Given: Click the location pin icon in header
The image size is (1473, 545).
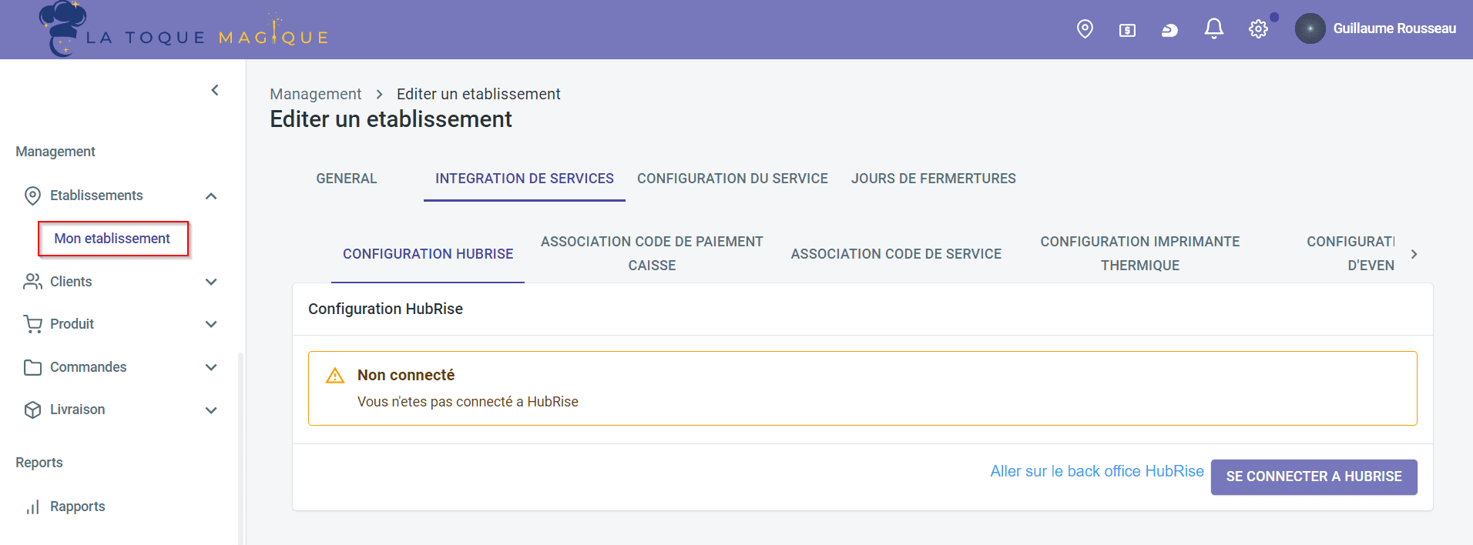Looking at the screenshot, I should (1085, 29).
